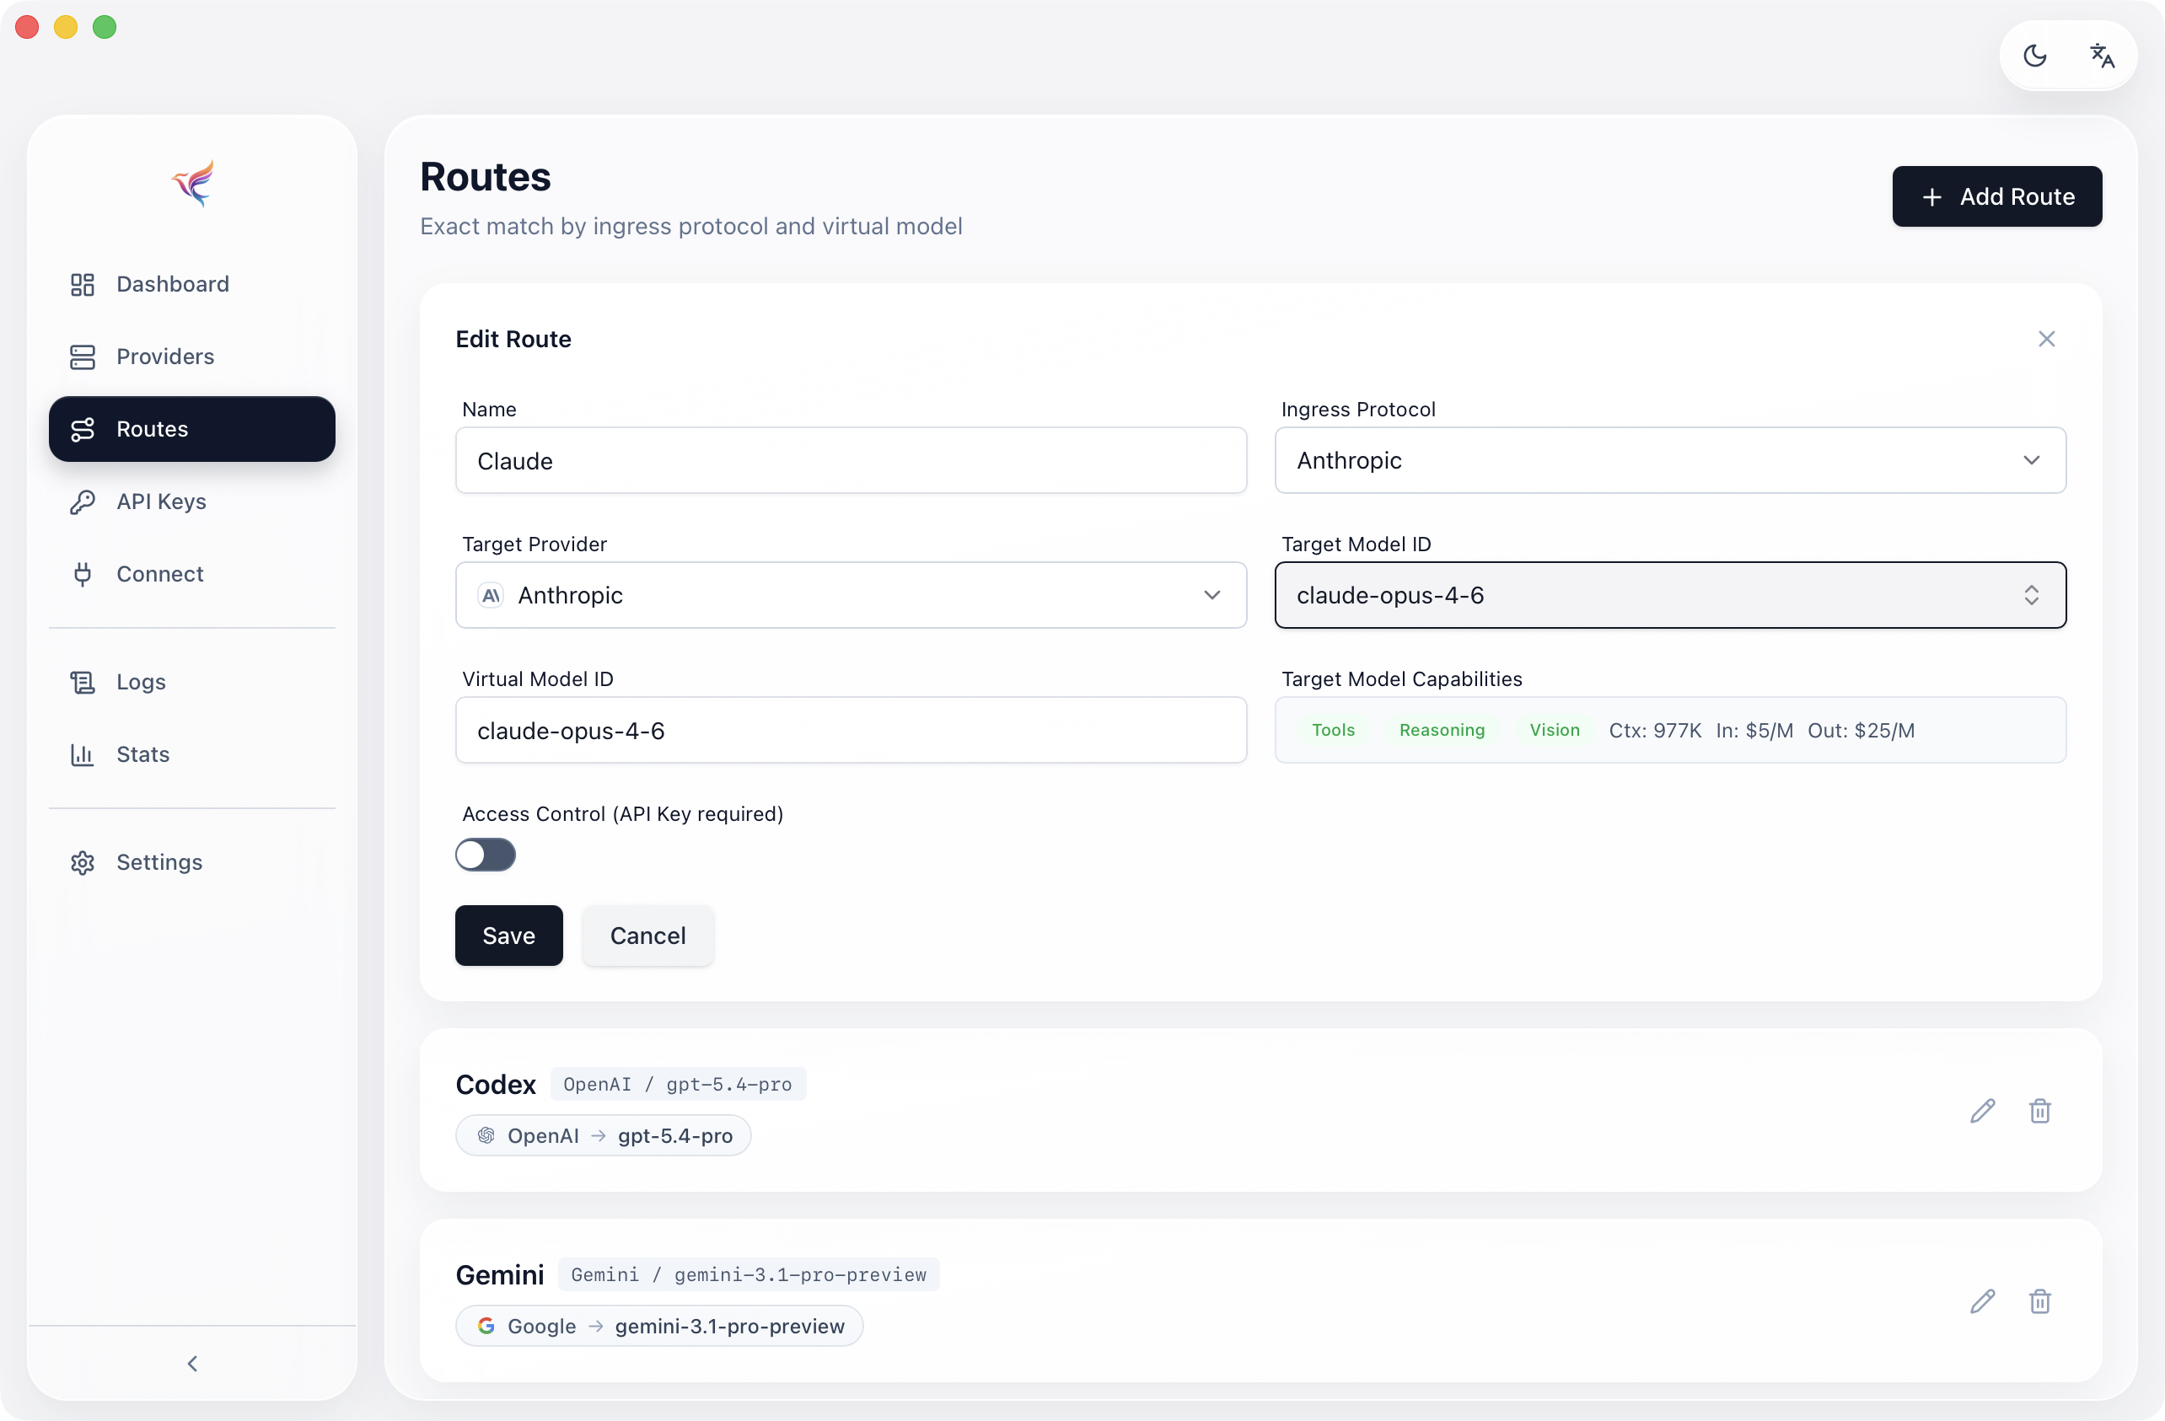Screen dimensions: 2165x1421
Task: Edit the Gemini route with pencil icon
Action: click(1983, 1301)
